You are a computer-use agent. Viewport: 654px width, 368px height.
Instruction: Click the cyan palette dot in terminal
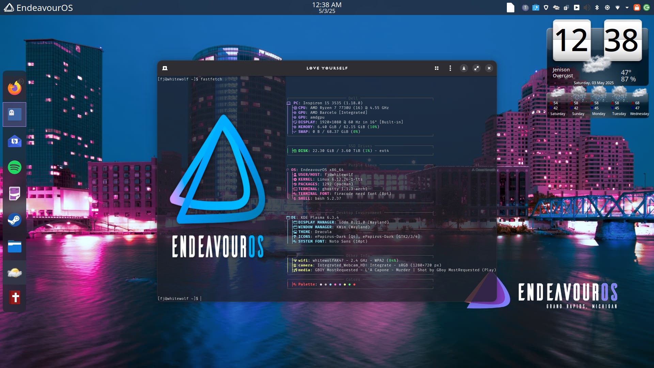[330, 285]
